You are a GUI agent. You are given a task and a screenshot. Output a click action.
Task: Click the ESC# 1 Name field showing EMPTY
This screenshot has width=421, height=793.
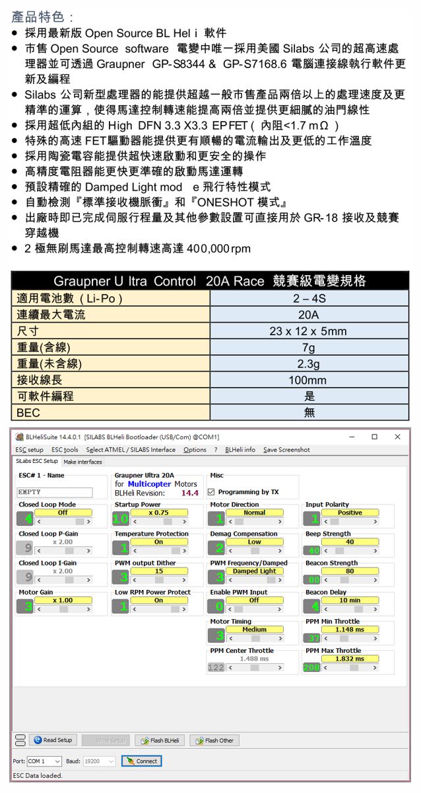(x=55, y=492)
